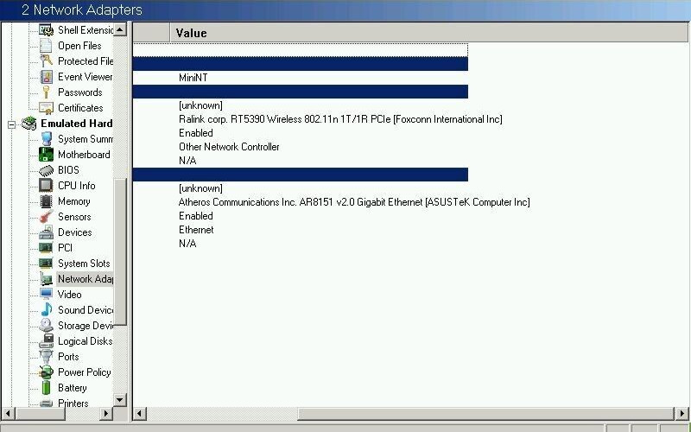Screen dimensions: 691x432
Task: Select the Printers tree item
Action: tap(73, 403)
